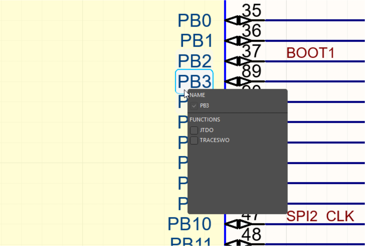Image resolution: width=365 pixels, height=246 pixels.
Task: Click the bidirectional pin arrow of PB1
Action: click(238, 41)
